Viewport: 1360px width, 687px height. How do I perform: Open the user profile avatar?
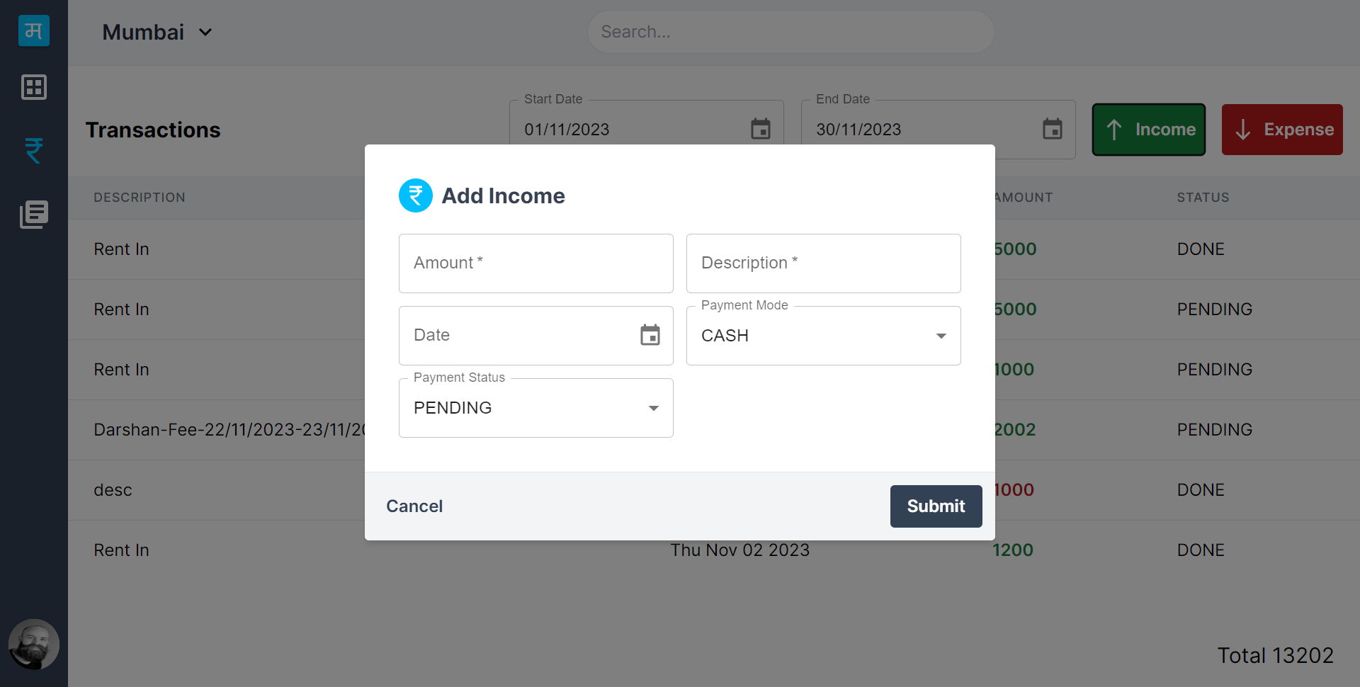tap(34, 645)
